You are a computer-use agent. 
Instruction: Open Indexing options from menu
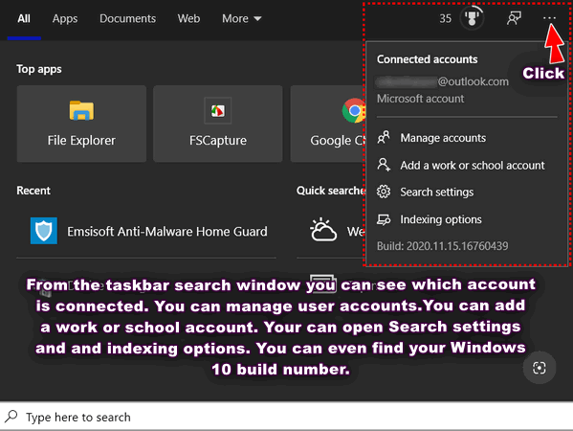click(x=466, y=219)
